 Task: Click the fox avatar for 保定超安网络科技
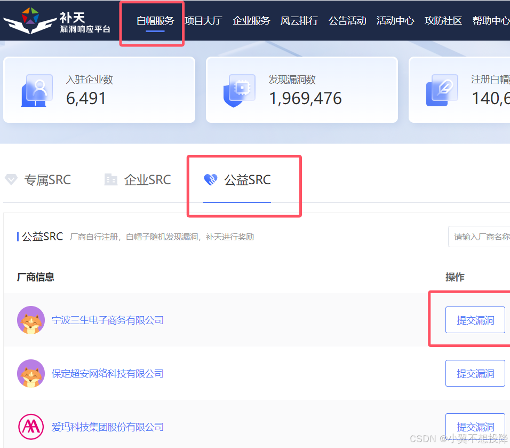(31, 373)
